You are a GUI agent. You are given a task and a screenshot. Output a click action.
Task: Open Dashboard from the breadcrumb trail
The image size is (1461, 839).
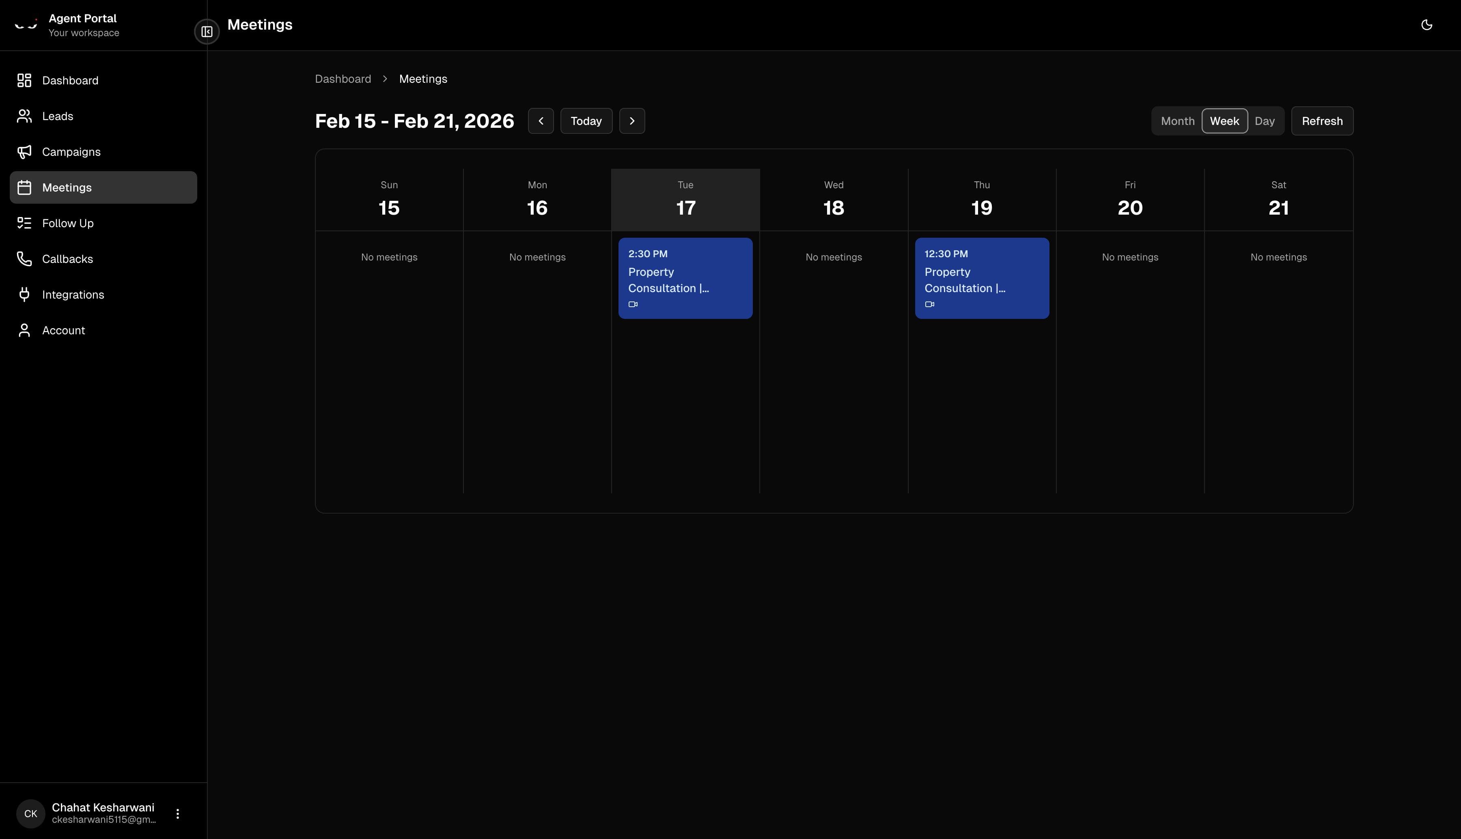point(343,79)
